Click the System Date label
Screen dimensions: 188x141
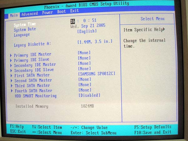click(x=25, y=30)
